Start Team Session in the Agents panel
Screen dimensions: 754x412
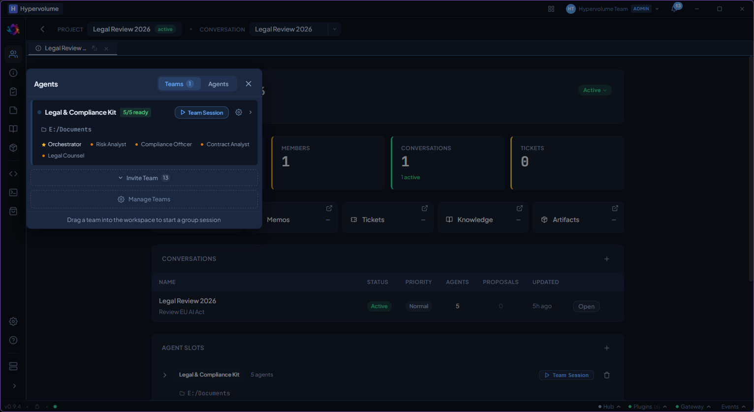[202, 112]
